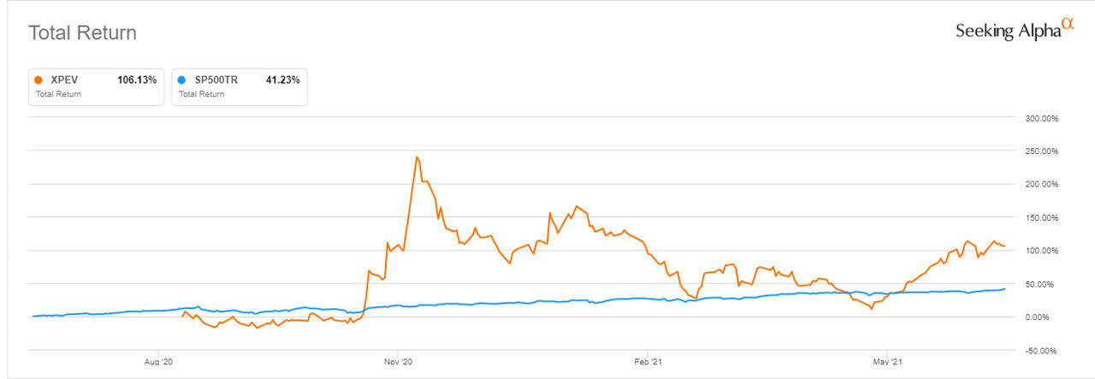Select the XPEV Total Return legend card
The image size is (1095, 379).
96,86
